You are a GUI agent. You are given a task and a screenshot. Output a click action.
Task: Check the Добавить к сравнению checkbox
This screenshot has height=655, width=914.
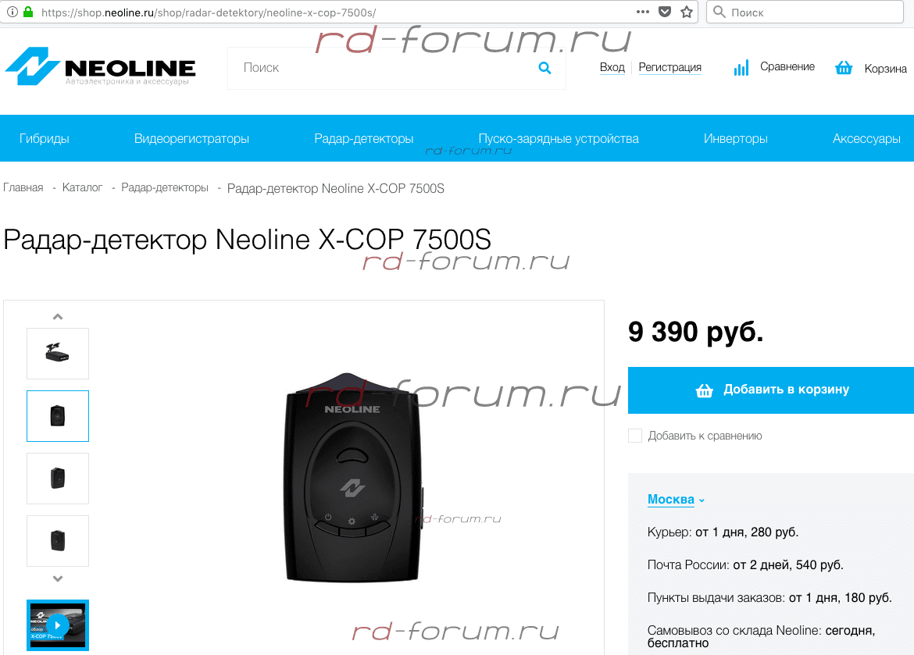pyautogui.click(x=635, y=436)
